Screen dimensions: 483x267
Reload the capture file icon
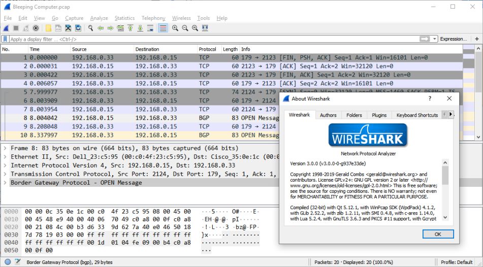78,28
